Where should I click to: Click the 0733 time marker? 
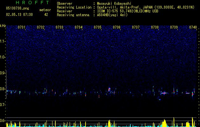pos(59,27)
